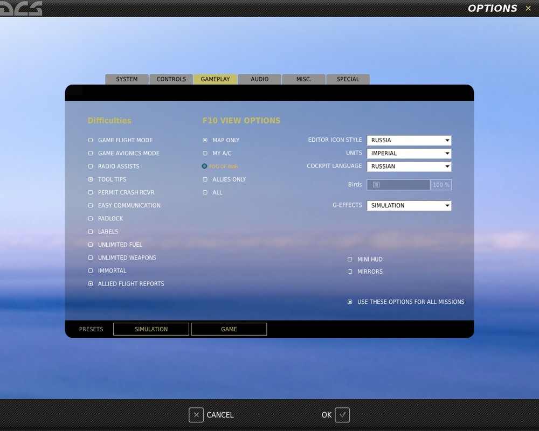Open the Special tab
Screen dimensions: 539x431
click(348, 79)
